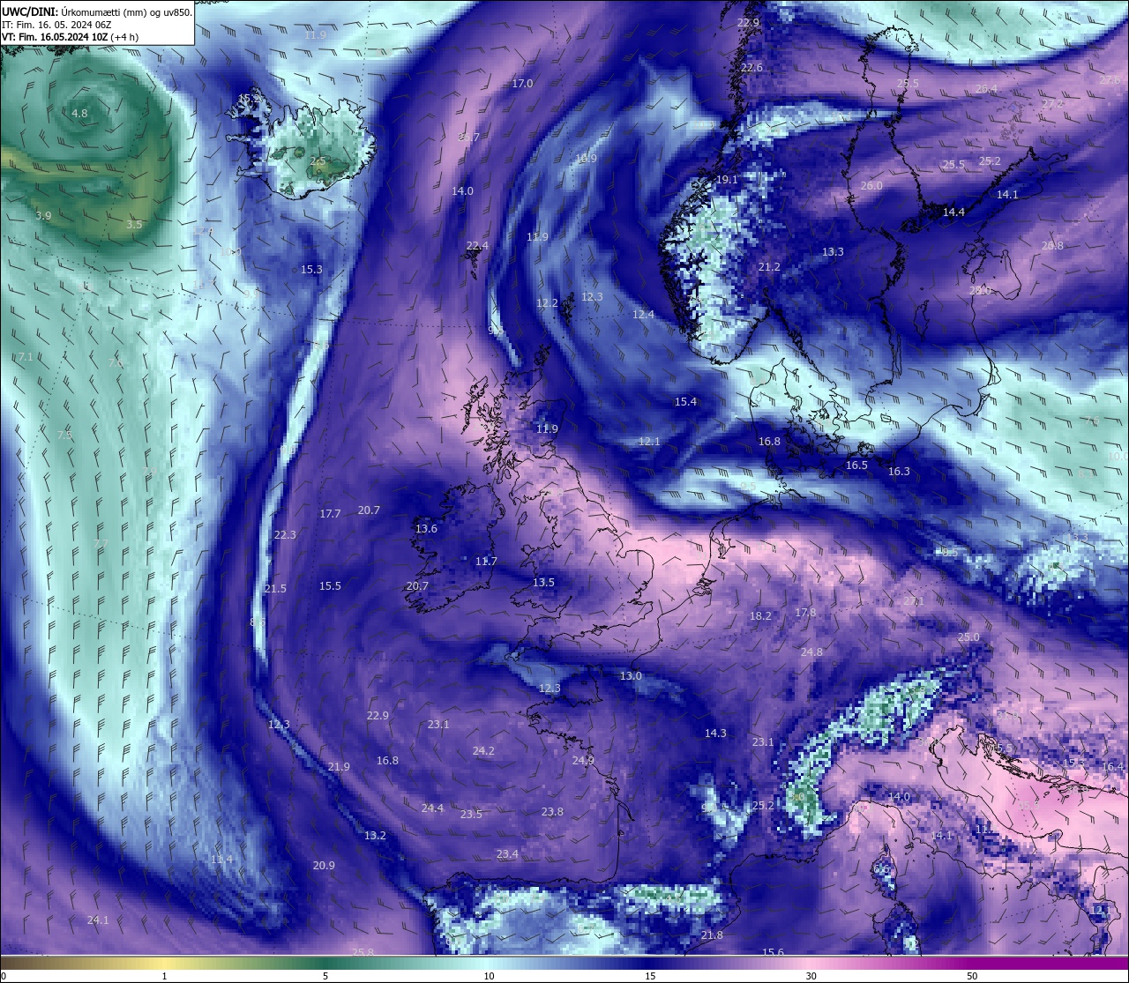
Task: Click the map value '14.4'
Action: click(x=953, y=212)
